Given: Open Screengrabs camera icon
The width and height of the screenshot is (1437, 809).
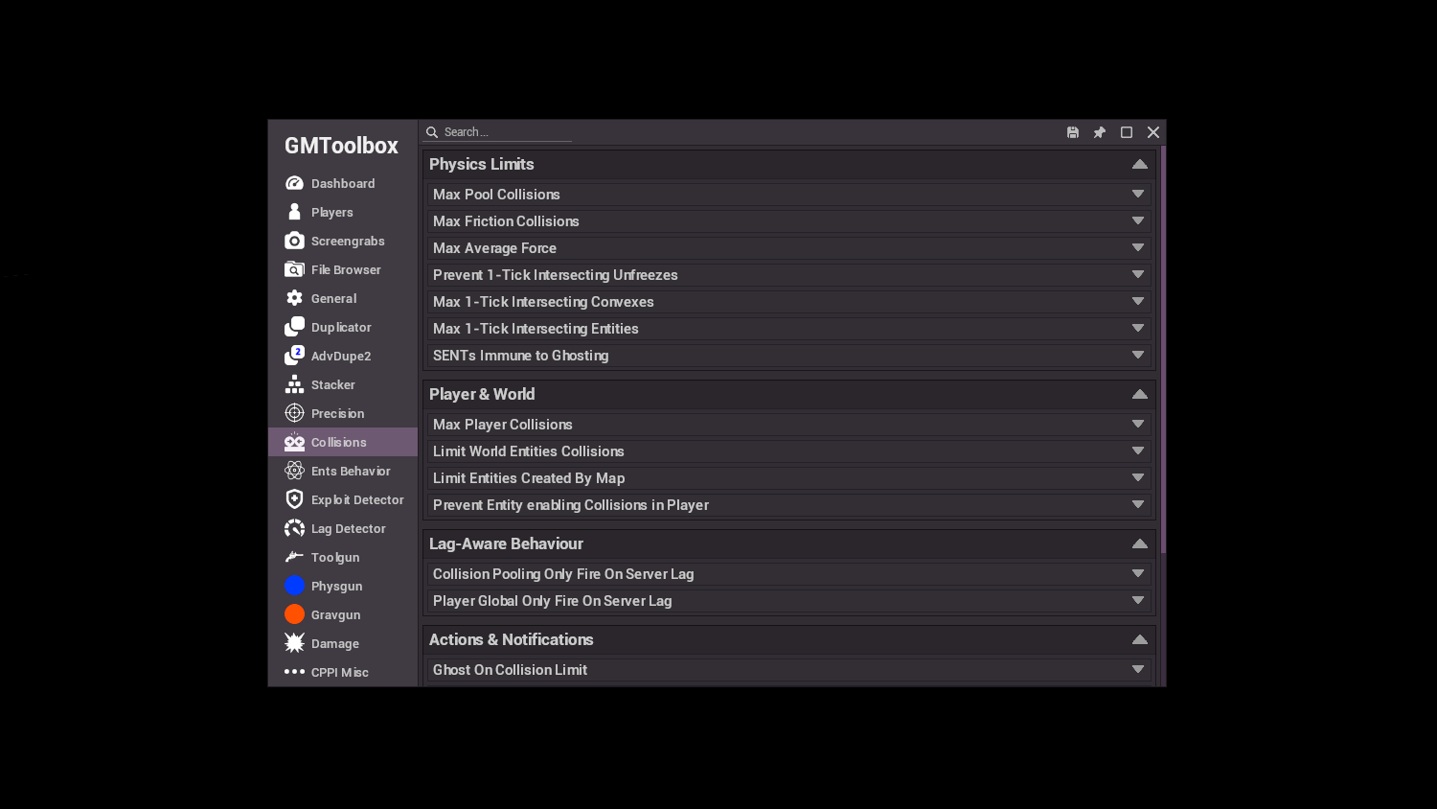Looking at the screenshot, I should click(x=294, y=241).
